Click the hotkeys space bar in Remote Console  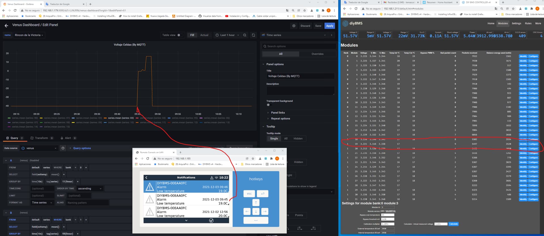[x=256, y=220]
